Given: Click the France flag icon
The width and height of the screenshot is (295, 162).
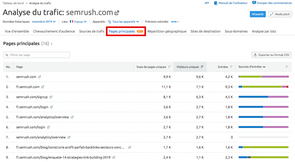Looking at the screenshot, I should point(71,22).
